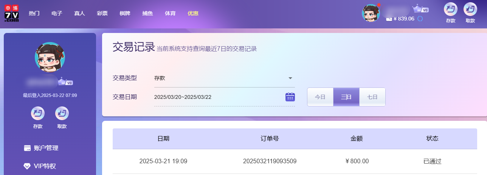Click the wallet icon beside balance
Image resolution: width=487 pixels, height=175 pixels.
(x=389, y=18)
